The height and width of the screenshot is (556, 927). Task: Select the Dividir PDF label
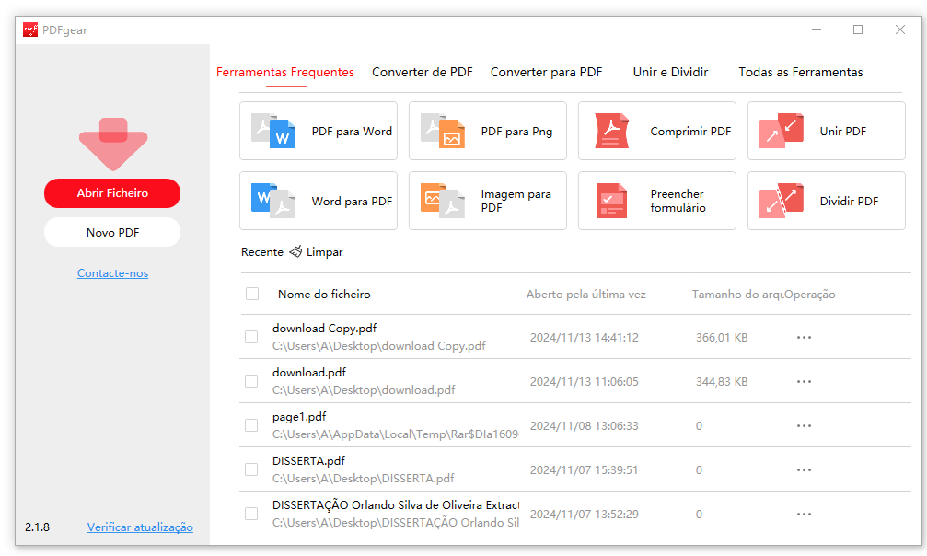(x=849, y=201)
